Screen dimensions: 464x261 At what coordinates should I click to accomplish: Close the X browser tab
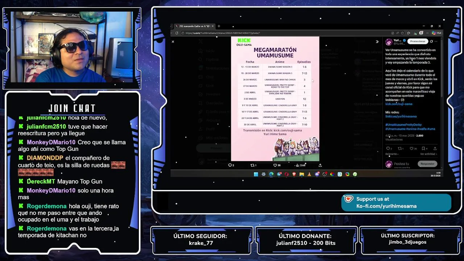pos(213,26)
